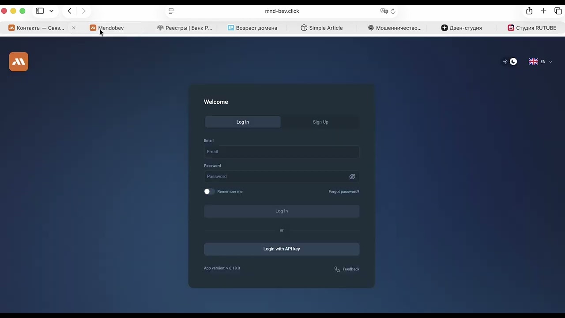Switch to the Студия RUTUBE tab
565x318 pixels.
[x=532, y=28]
